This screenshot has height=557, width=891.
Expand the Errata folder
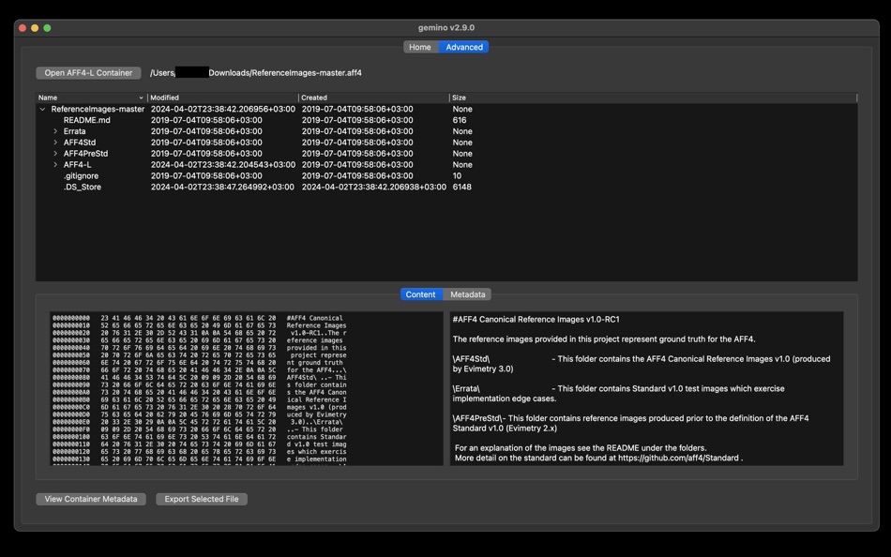(x=55, y=131)
